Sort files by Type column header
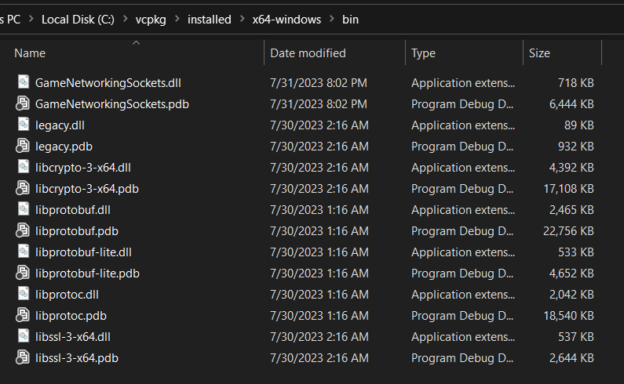Image resolution: width=624 pixels, height=384 pixels. 423,53
